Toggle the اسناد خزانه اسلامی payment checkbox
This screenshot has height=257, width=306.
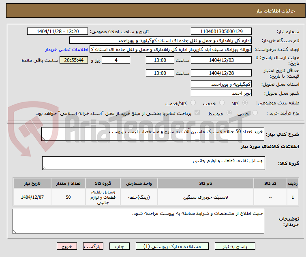click(x=197, y=113)
